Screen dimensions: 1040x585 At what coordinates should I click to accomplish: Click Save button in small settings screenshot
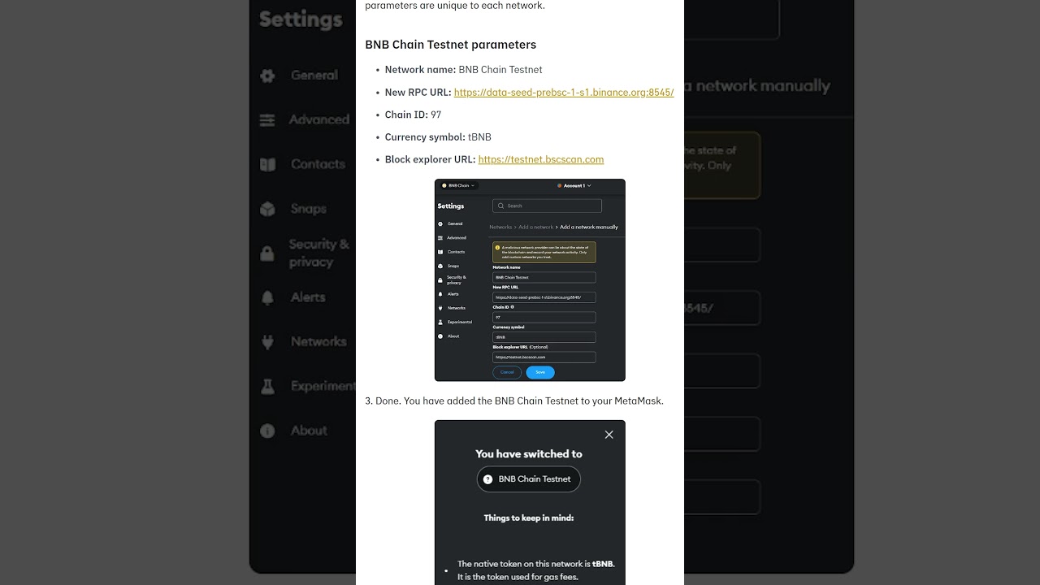click(x=540, y=372)
